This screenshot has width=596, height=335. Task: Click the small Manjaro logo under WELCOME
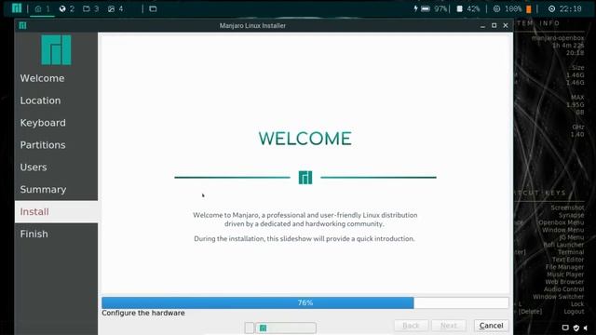pyautogui.click(x=305, y=178)
